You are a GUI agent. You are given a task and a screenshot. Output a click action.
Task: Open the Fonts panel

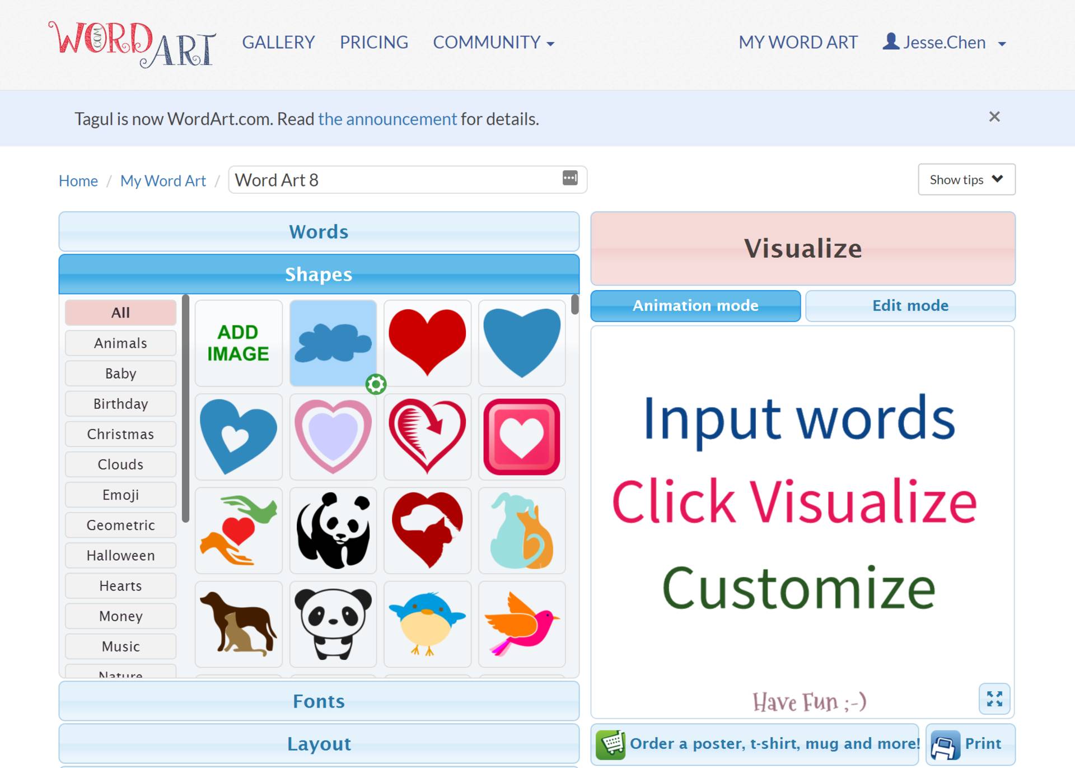point(319,701)
